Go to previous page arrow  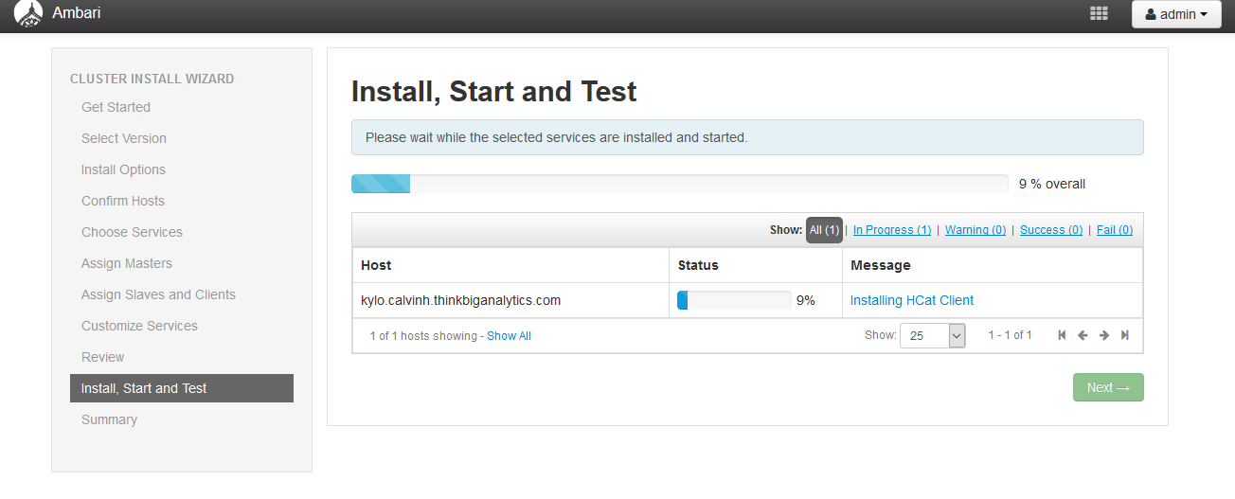pyautogui.click(x=1083, y=335)
